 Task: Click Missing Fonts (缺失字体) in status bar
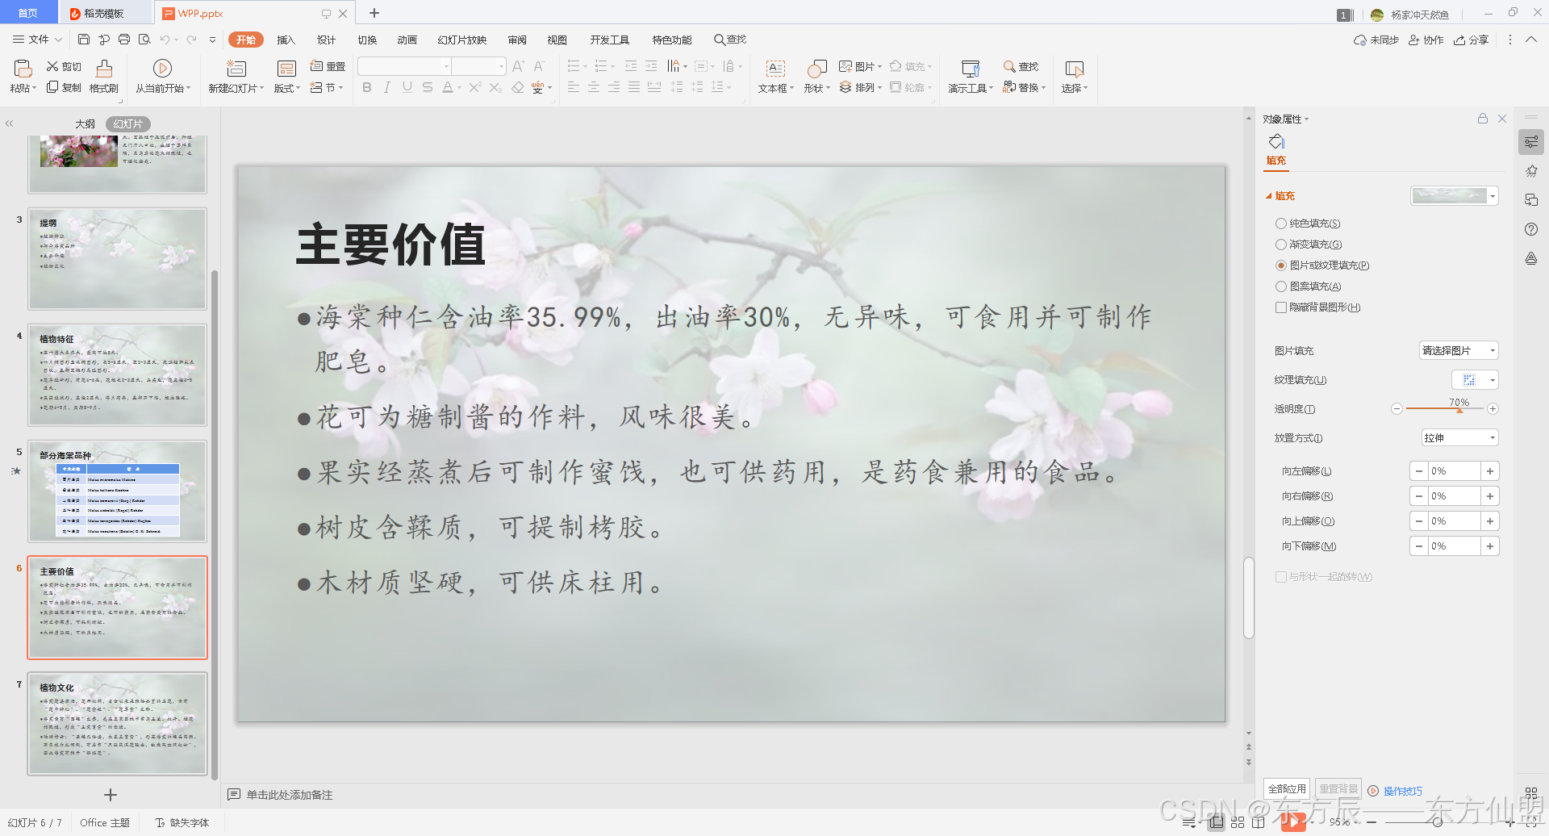[182, 822]
